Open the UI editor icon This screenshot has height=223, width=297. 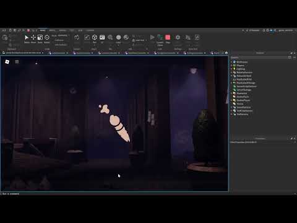pos(102,37)
